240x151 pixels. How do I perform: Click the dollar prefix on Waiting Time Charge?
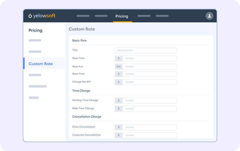pos(119,100)
